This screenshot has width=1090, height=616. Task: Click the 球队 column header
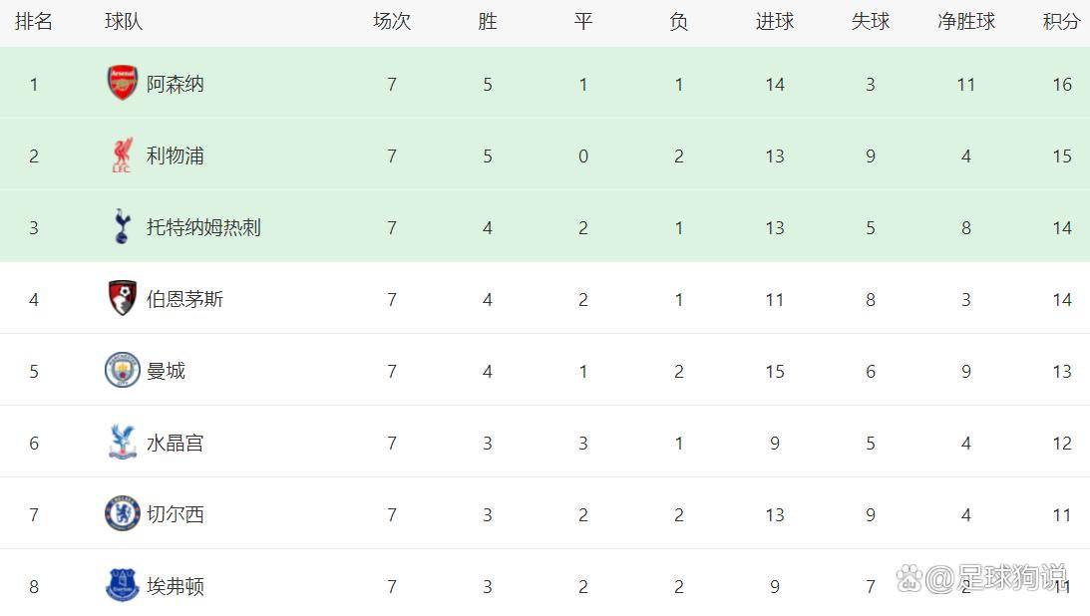pos(124,22)
